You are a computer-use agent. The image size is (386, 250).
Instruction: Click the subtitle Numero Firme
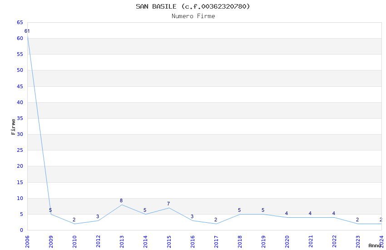pos(193,16)
